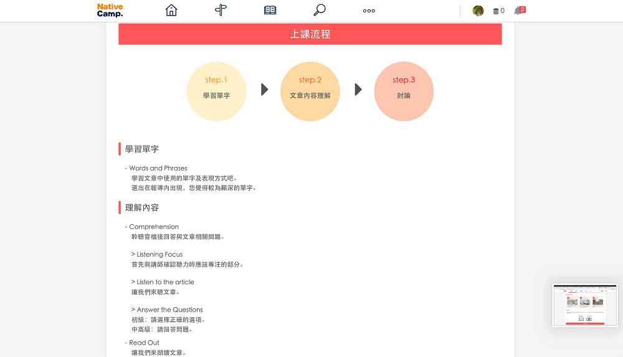Click the Words and Phrases text
This screenshot has height=357, width=623.
tap(158, 168)
